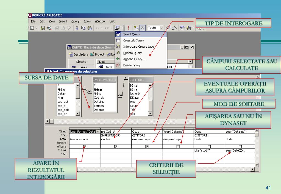Image resolution: width=281 pixels, height=194 pixels.
Task: Open the New Object dropdown arrow
Action: point(193,28)
